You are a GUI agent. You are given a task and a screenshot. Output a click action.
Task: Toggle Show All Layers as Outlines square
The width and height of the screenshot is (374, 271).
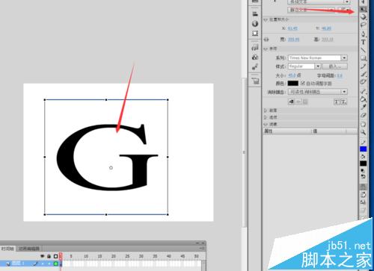pyautogui.click(x=55, y=256)
